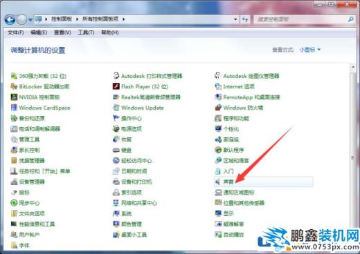
Task: Open the Windows Update icon
Action: tap(116, 108)
